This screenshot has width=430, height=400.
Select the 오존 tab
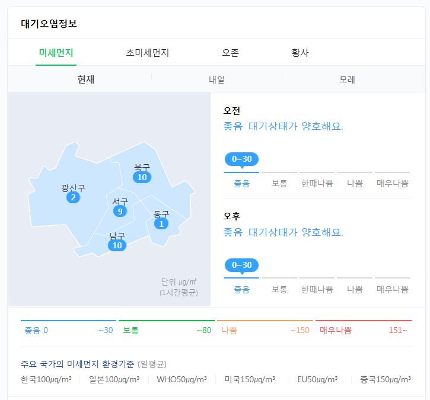pyautogui.click(x=231, y=53)
